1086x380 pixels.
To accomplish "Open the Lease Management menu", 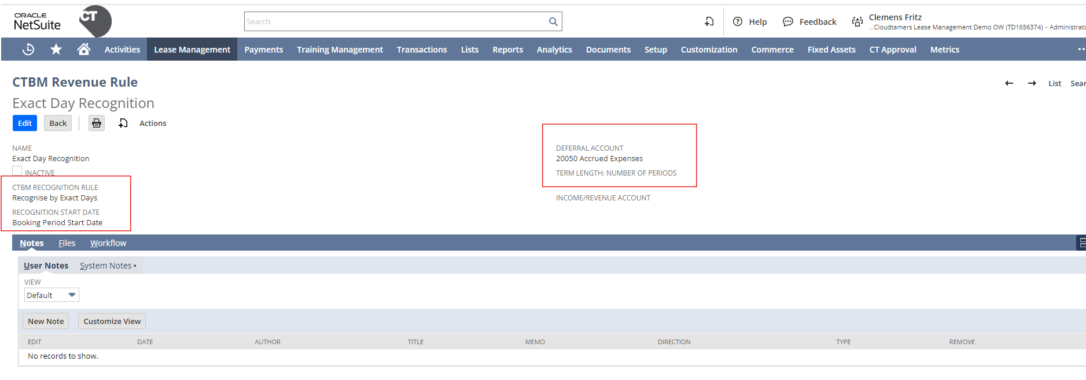I will coord(192,50).
